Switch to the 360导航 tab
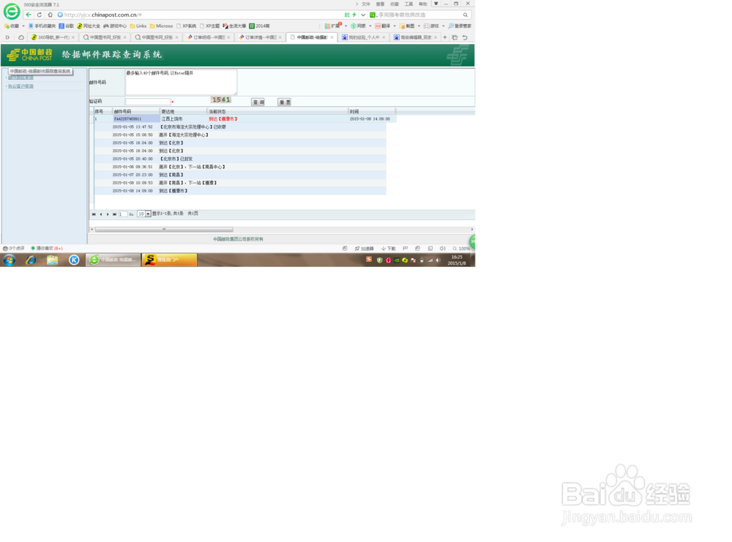Viewport: 732px width, 542px height. point(53,37)
